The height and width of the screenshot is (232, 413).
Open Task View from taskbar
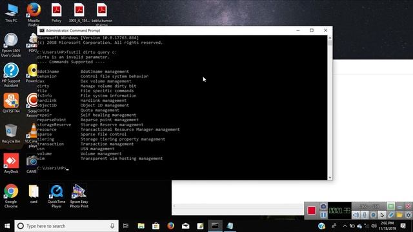click(x=126, y=226)
